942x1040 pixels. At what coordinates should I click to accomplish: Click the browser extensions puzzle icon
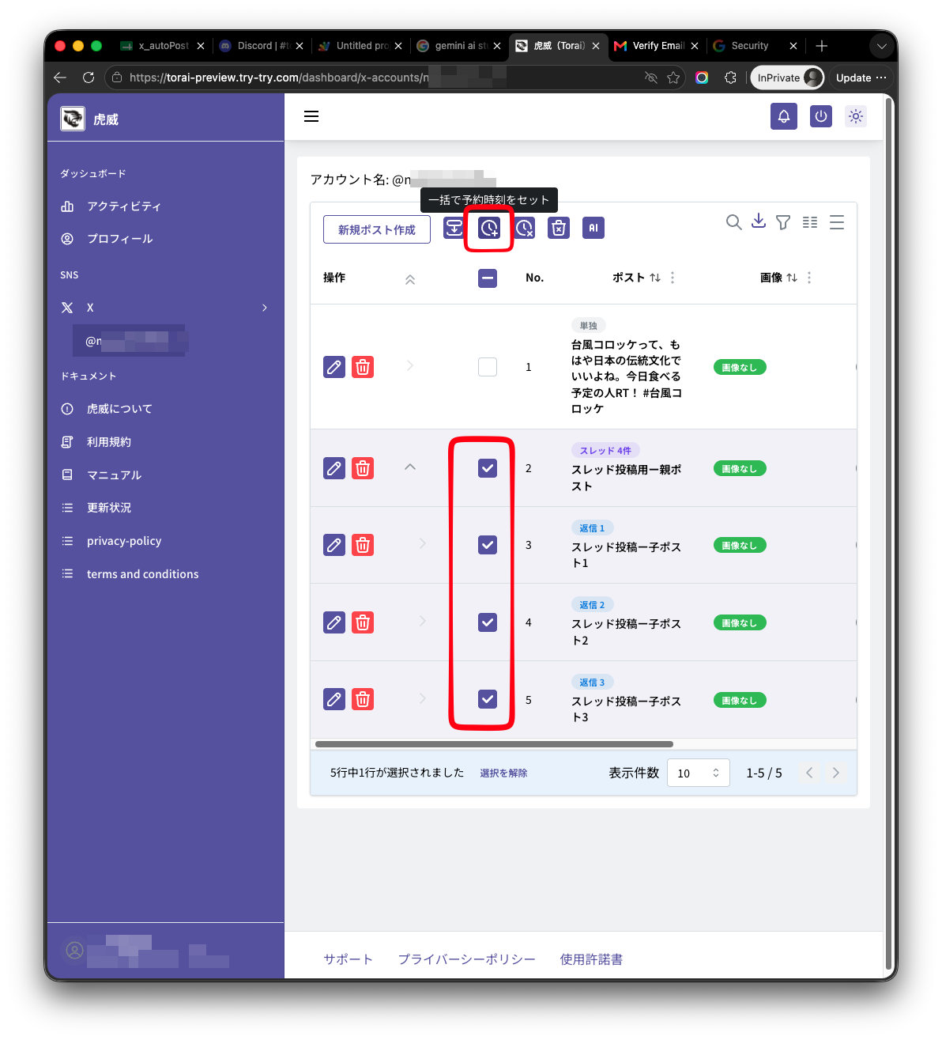click(x=730, y=78)
